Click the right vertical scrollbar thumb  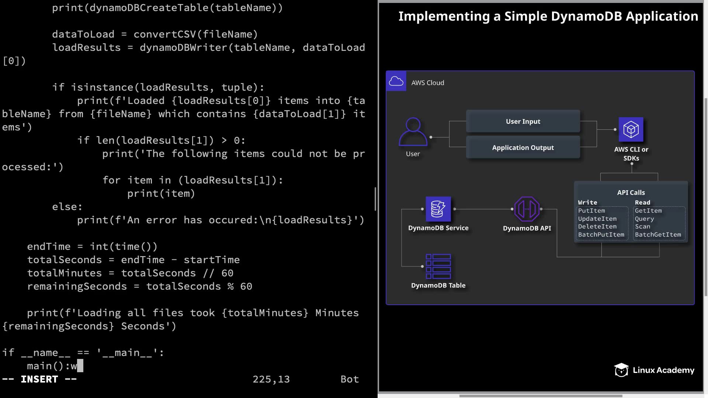[706, 197]
